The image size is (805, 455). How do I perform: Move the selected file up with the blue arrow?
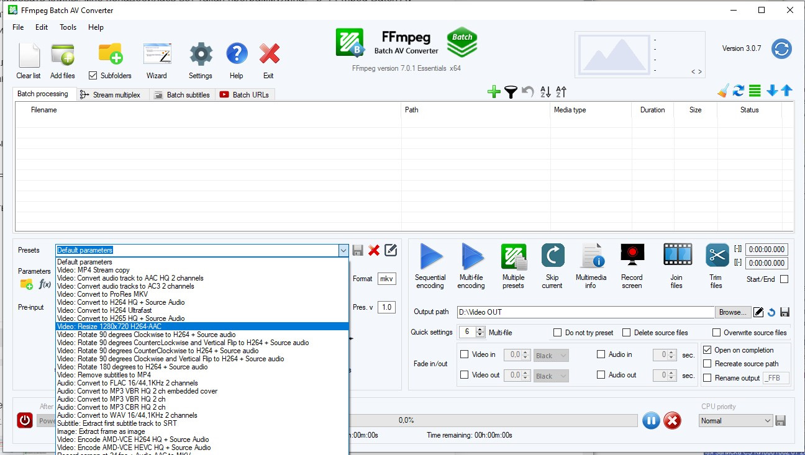tap(787, 91)
